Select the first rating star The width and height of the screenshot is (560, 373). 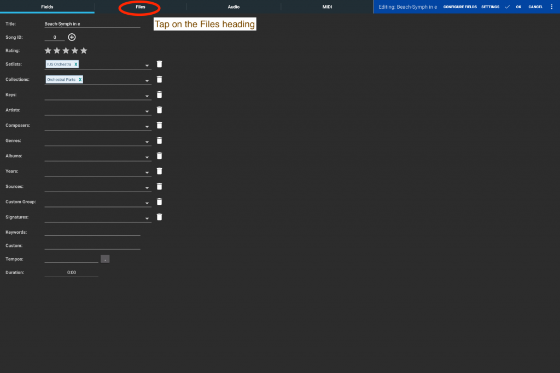click(48, 51)
